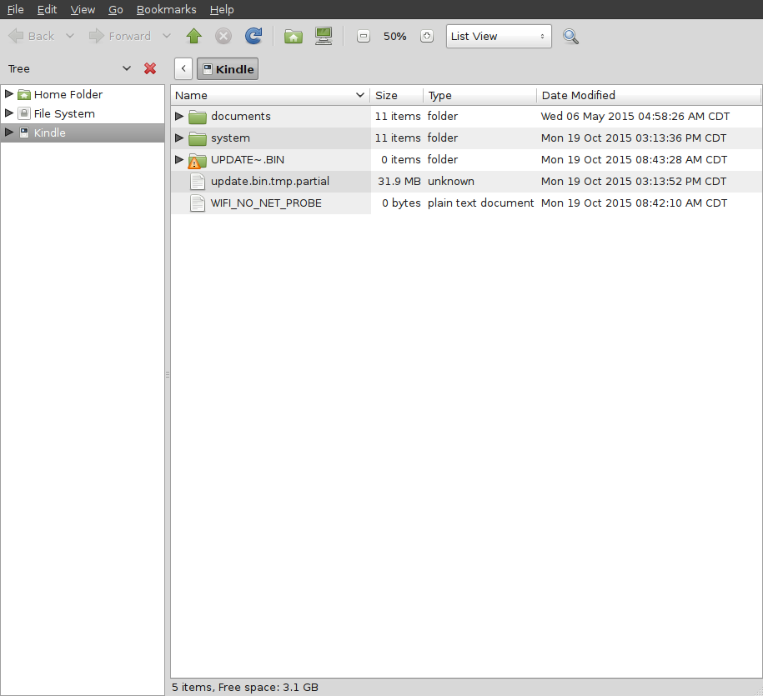This screenshot has width=763, height=696.
Task: Expand File System in the tree
Action: (x=9, y=113)
